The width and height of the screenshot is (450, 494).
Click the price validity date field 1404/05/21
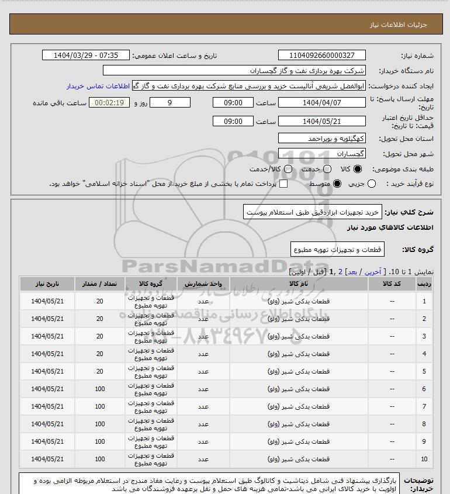(322, 121)
